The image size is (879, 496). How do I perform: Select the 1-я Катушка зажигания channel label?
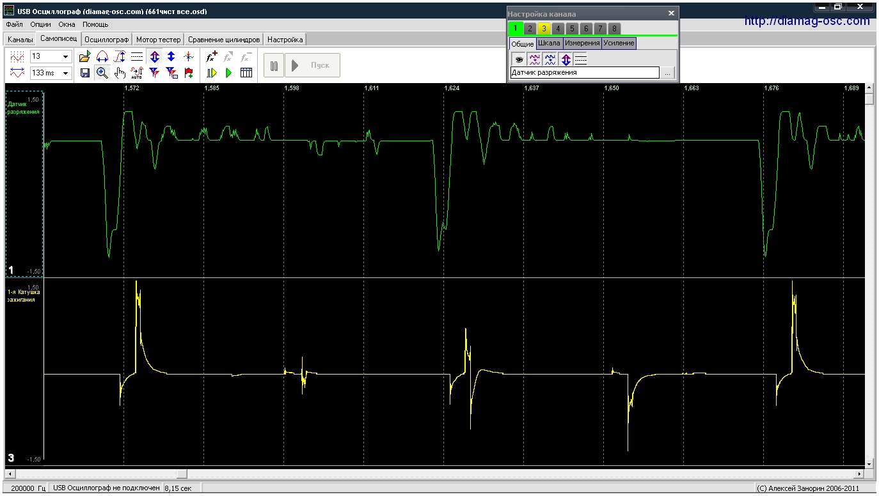24,295
